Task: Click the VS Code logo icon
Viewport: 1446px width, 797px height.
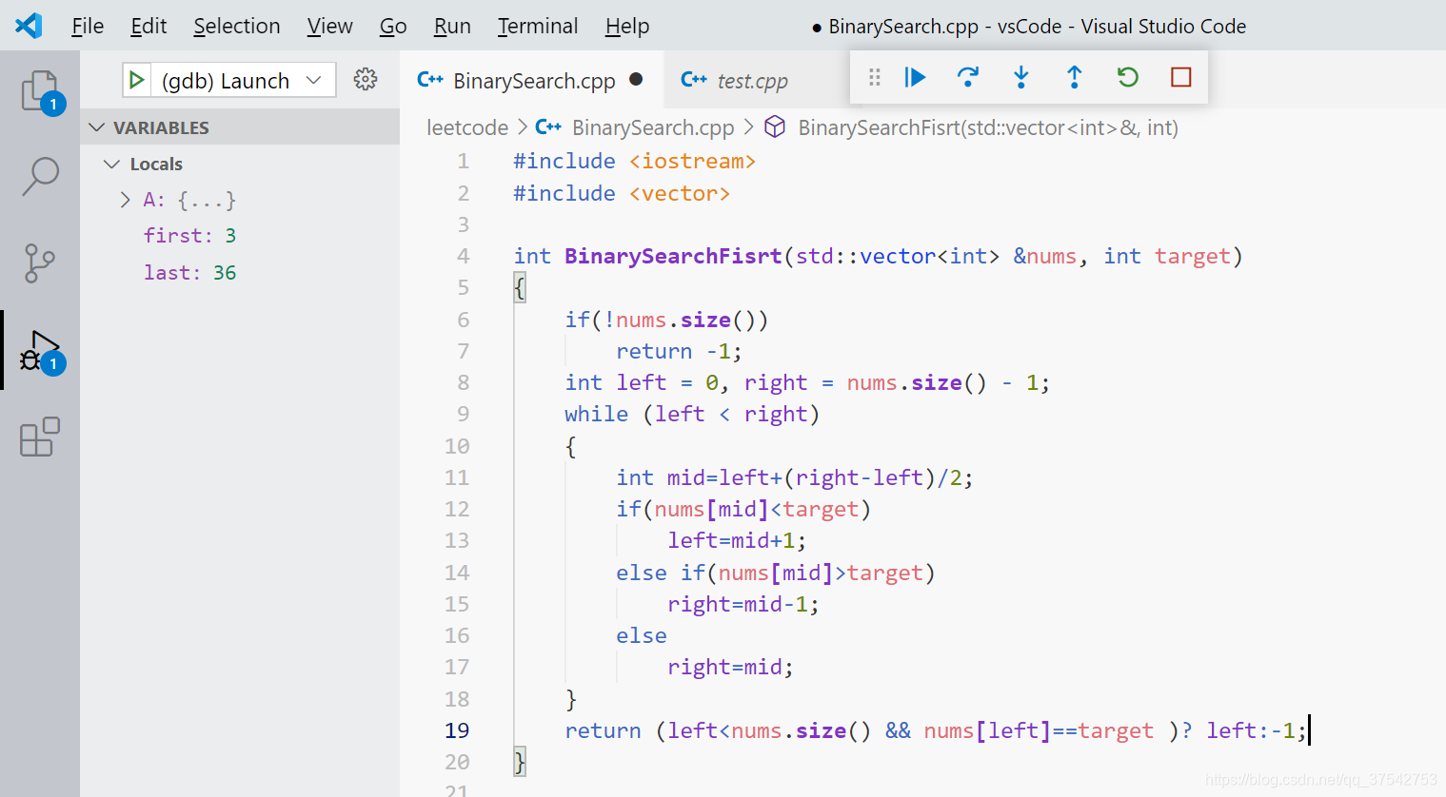Action: coord(29,26)
